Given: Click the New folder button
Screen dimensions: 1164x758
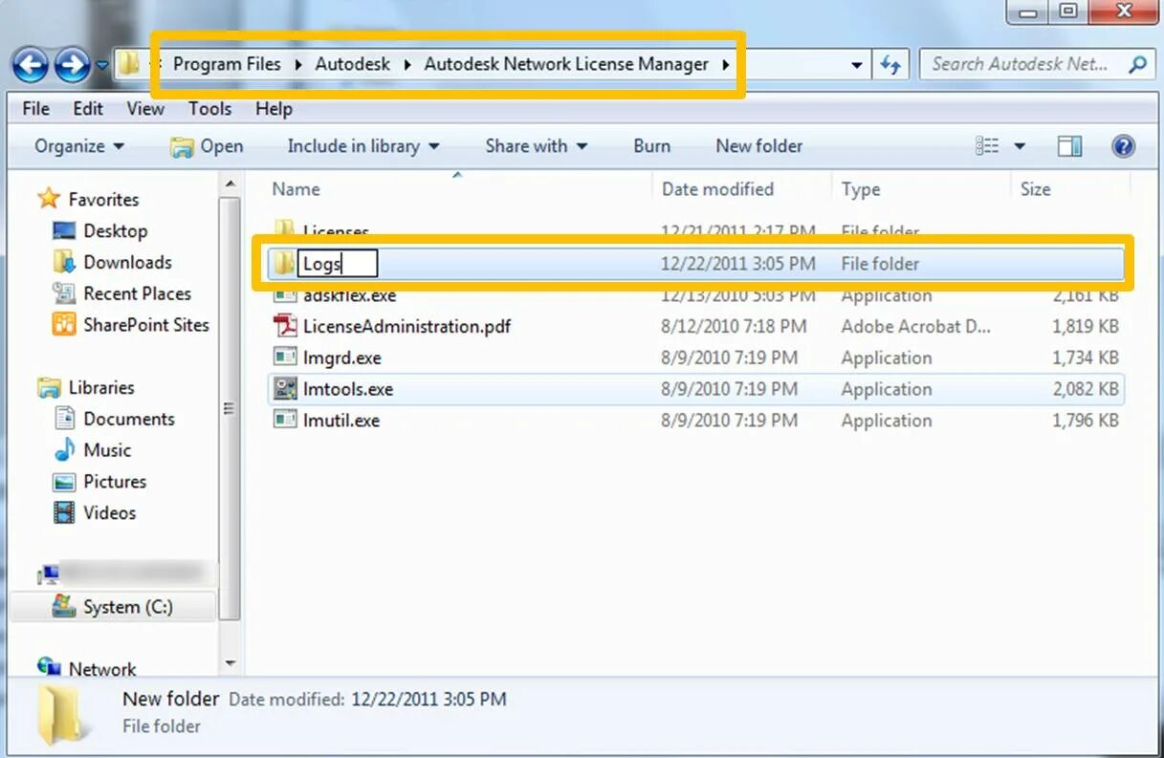Looking at the screenshot, I should point(759,145).
